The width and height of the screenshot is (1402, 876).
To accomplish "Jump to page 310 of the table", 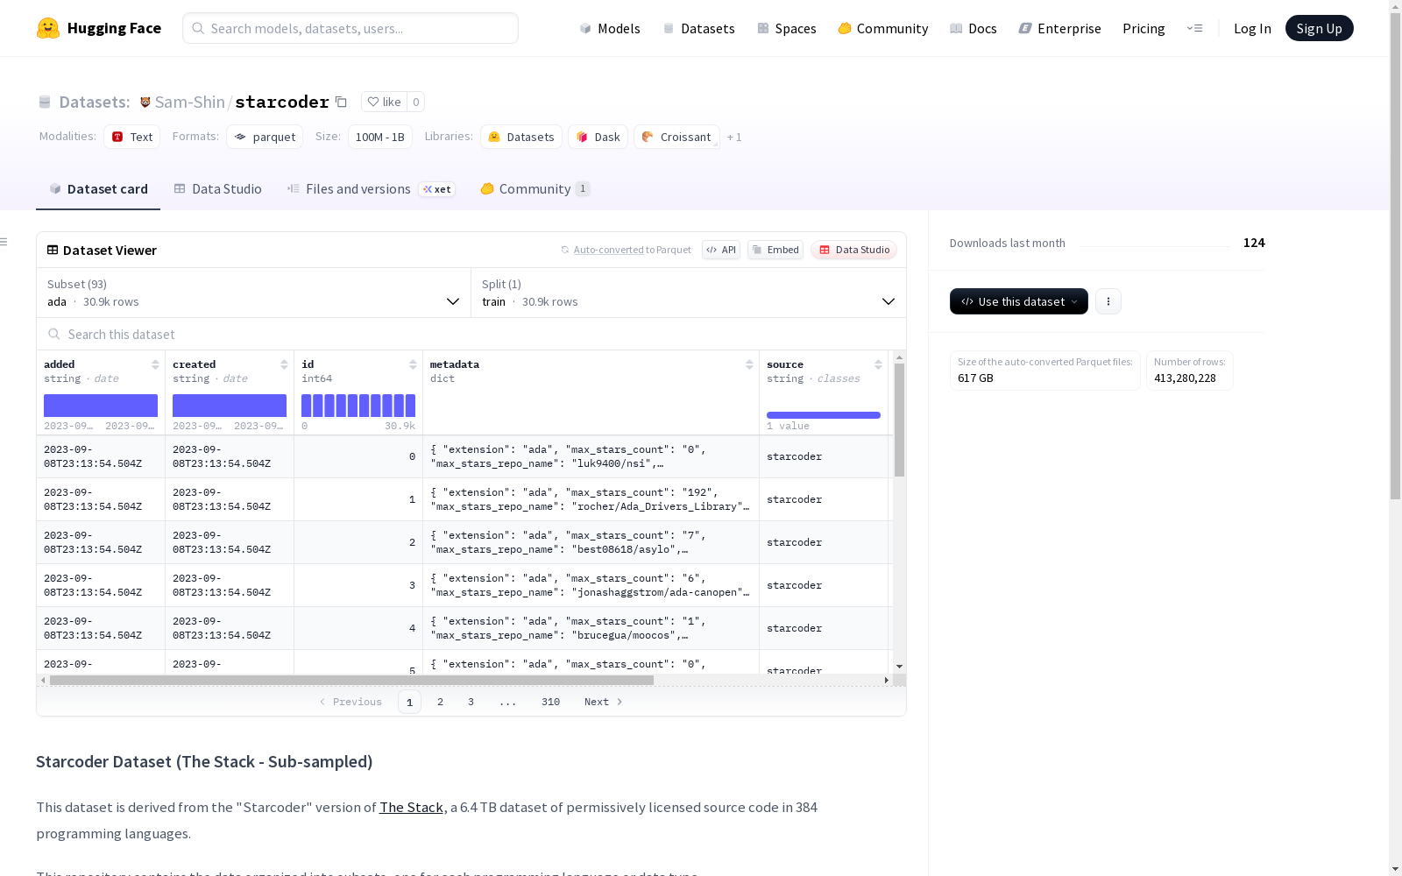I will [x=550, y=702].
